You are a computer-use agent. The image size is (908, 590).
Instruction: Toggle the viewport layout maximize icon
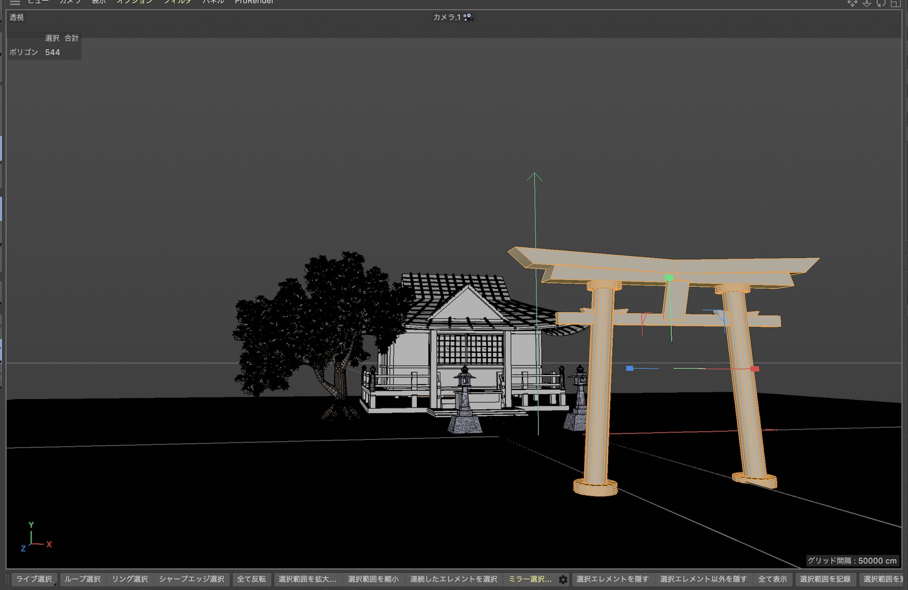tap(895, 3)
